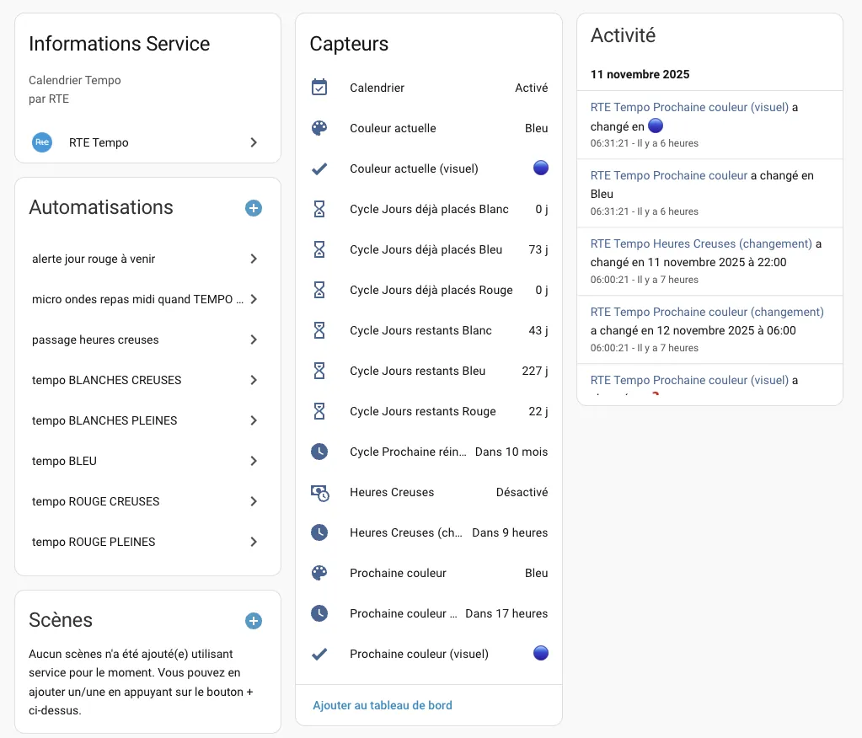Open alerte jour rouge à venir chevron

pyautogui.click(x=254, y=259)
